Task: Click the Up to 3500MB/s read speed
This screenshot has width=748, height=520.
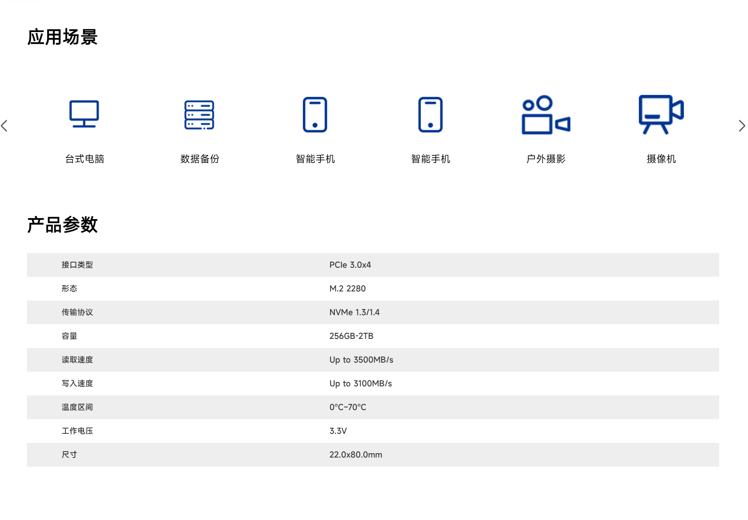Action: point(361,360)
